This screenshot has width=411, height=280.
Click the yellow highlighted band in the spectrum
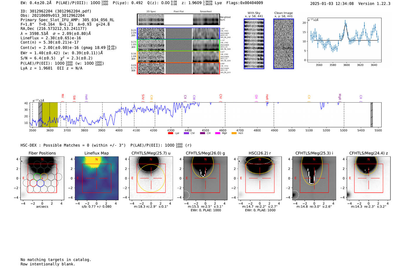point(50,115)
